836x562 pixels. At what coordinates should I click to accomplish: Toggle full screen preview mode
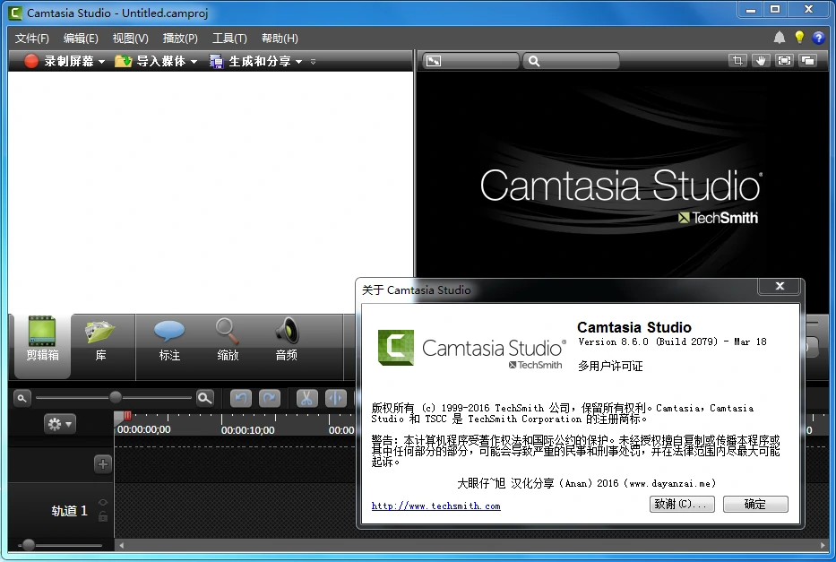point(785,61)
